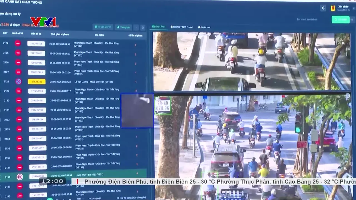Viewport: 356px width, 200px height.
Task: Click the violation icon in row 2136
Action: (x=19, y=158)
